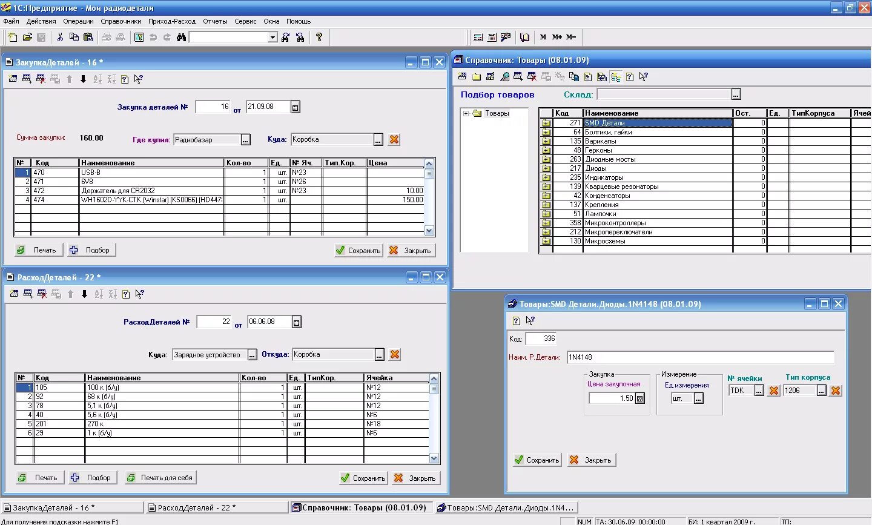Move row down arrow in РасходДеталей toolbar
The width and height of the screenshot is (872, 525).
[x=84, y=294]
